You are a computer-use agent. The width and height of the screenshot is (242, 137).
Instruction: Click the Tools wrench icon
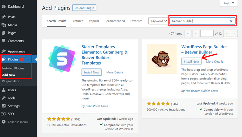point(4,98)
